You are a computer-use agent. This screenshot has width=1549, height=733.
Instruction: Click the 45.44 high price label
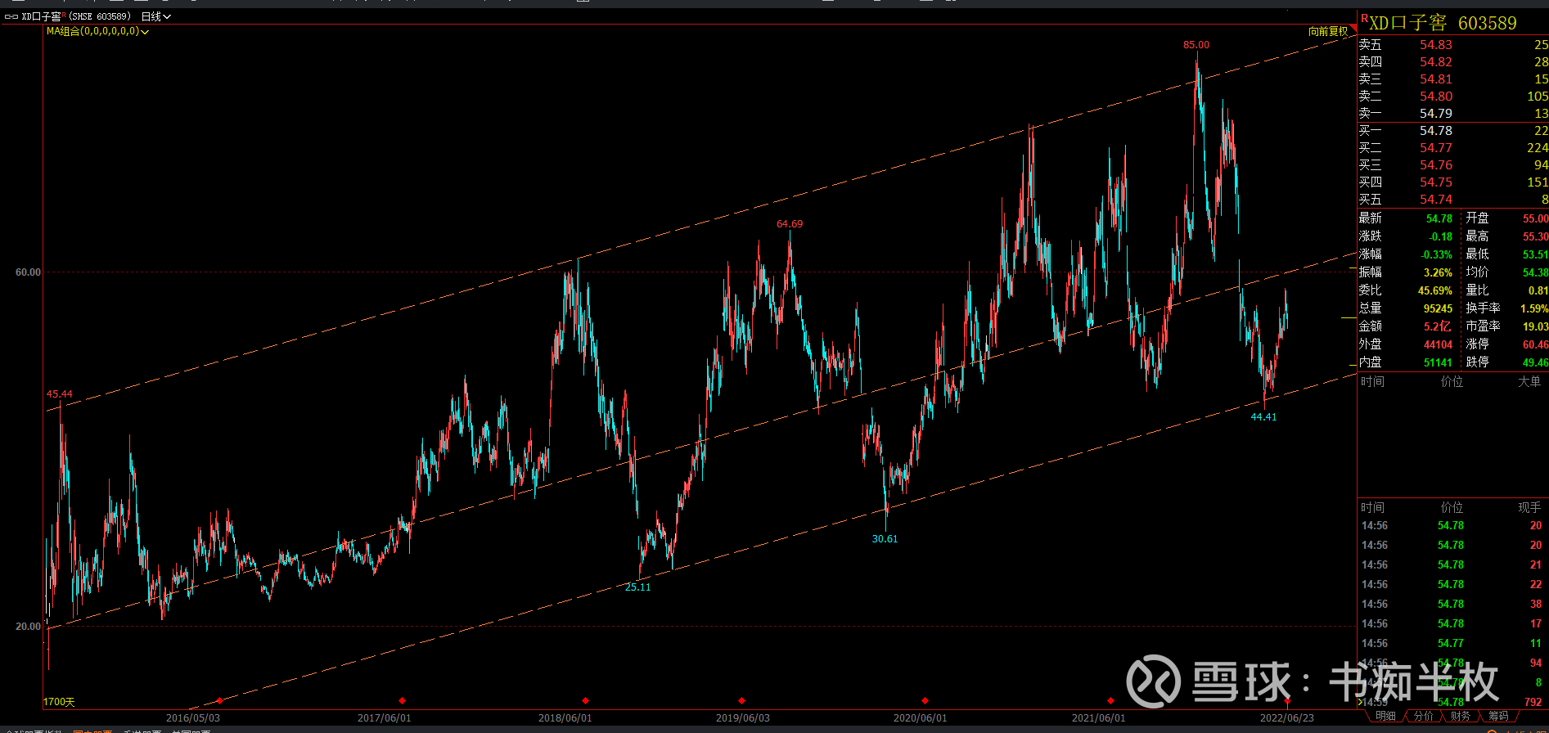[59, 394]
